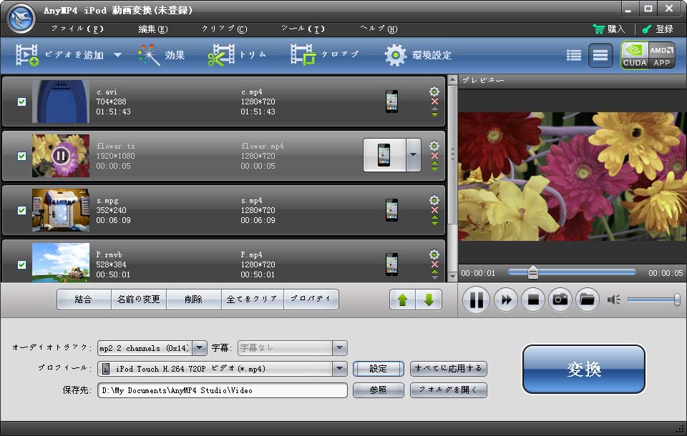
Task: Click the Browse (参照) button
Action: [x=378, y=390]
